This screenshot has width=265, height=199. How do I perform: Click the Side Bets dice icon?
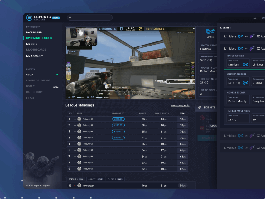tap(200, 107)
